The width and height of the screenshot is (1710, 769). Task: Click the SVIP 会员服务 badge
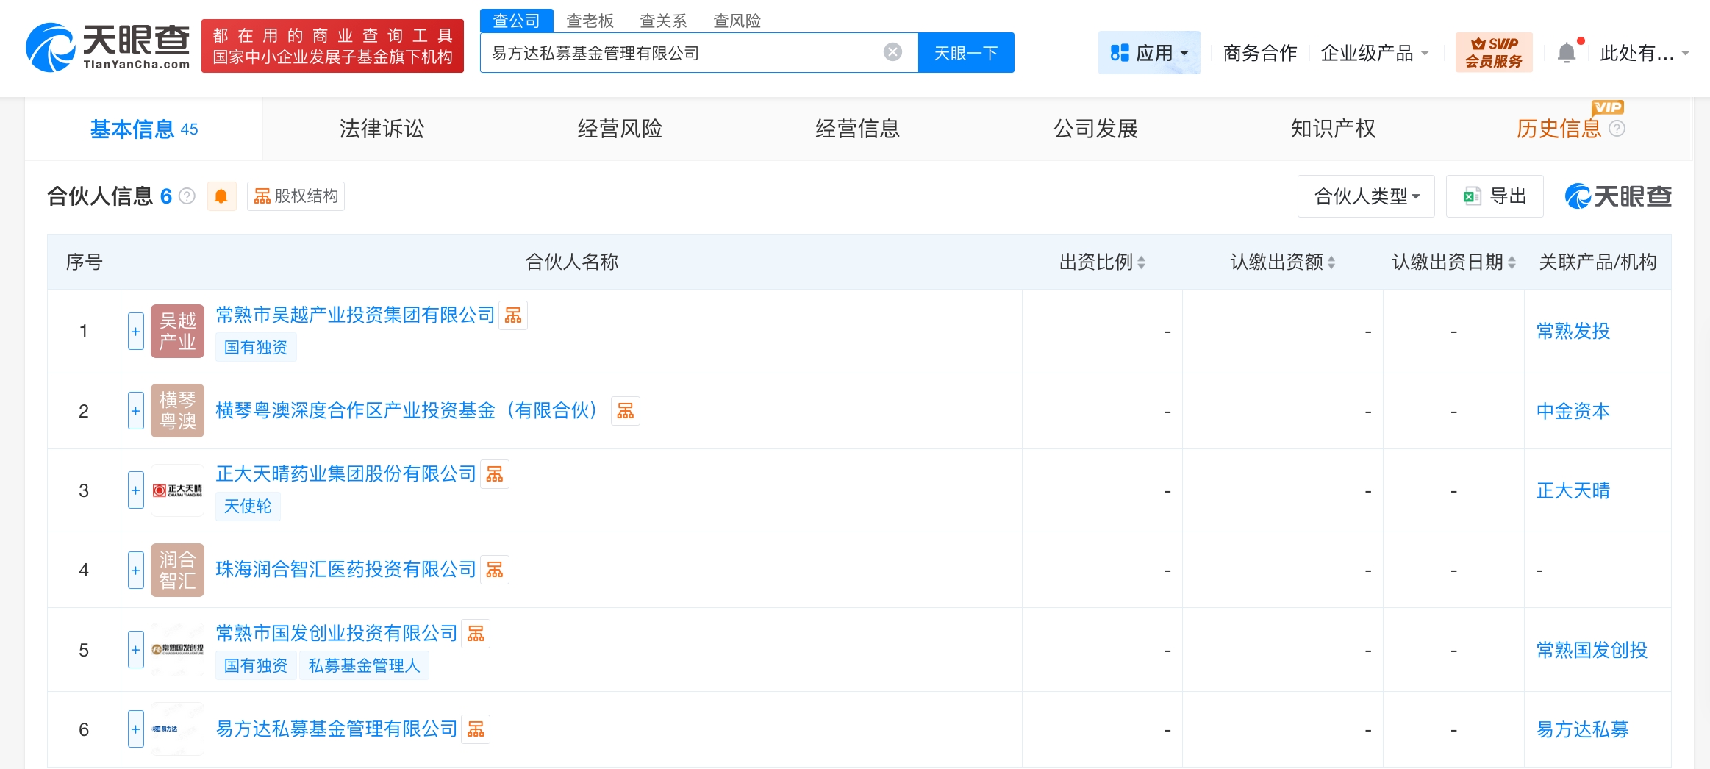[1494, 53]
